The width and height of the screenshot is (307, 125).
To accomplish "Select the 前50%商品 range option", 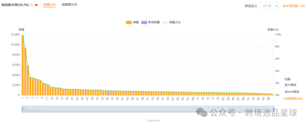I will click(292, 92).
